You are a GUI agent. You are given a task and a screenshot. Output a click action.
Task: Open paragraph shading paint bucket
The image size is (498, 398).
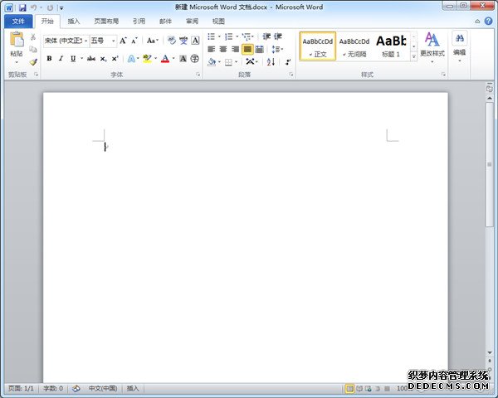pos(212,62)
